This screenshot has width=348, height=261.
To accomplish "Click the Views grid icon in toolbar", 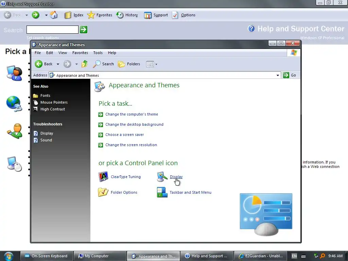I will [x=150, y=64].
